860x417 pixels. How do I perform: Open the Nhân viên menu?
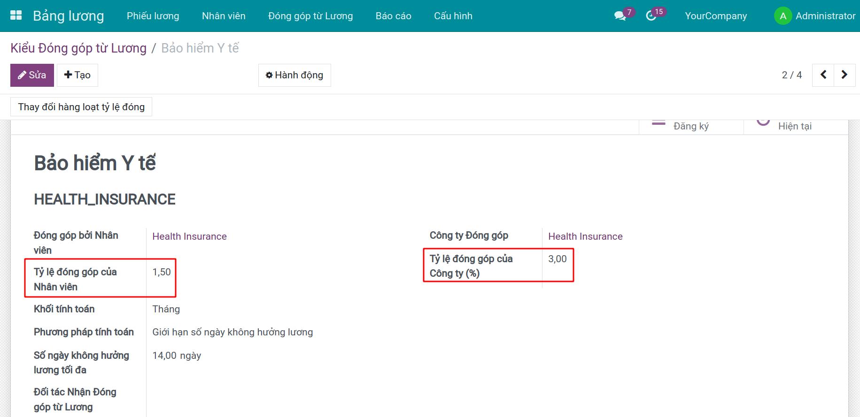pos(224,16)
